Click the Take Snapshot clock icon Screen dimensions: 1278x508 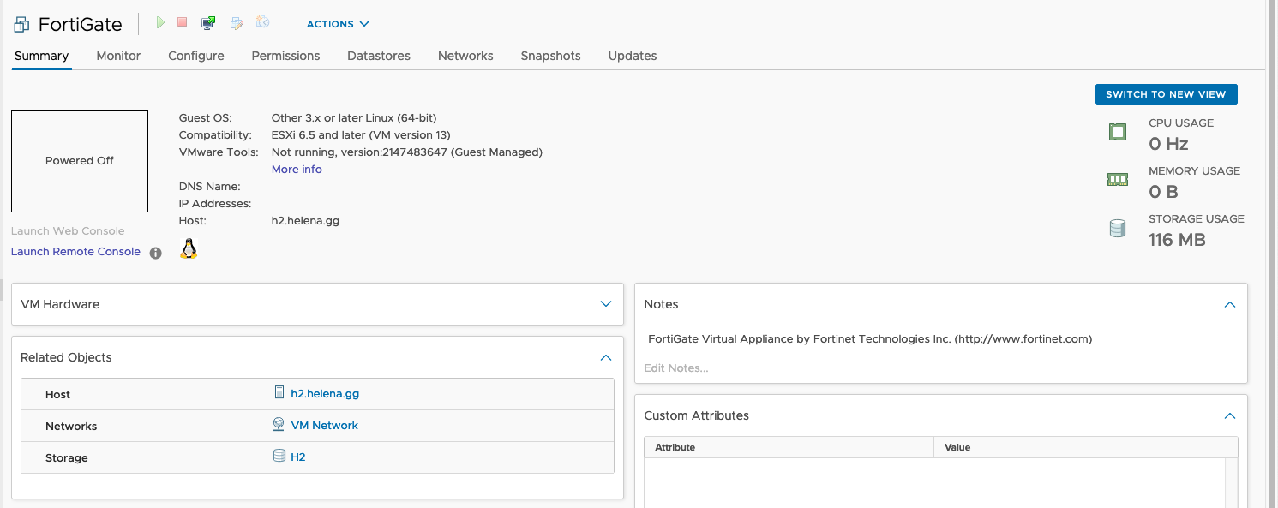[263, 23]
